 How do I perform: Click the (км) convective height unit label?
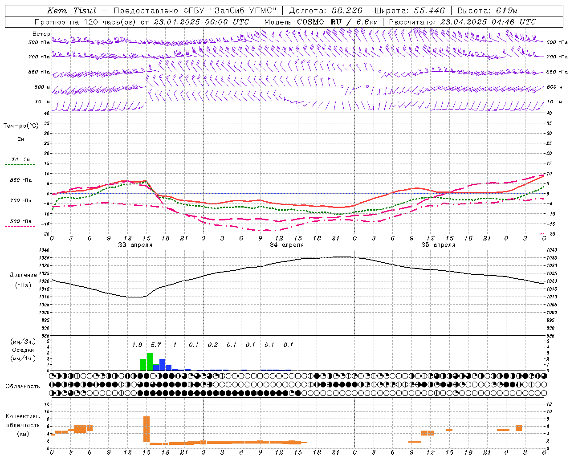[23, 434]
